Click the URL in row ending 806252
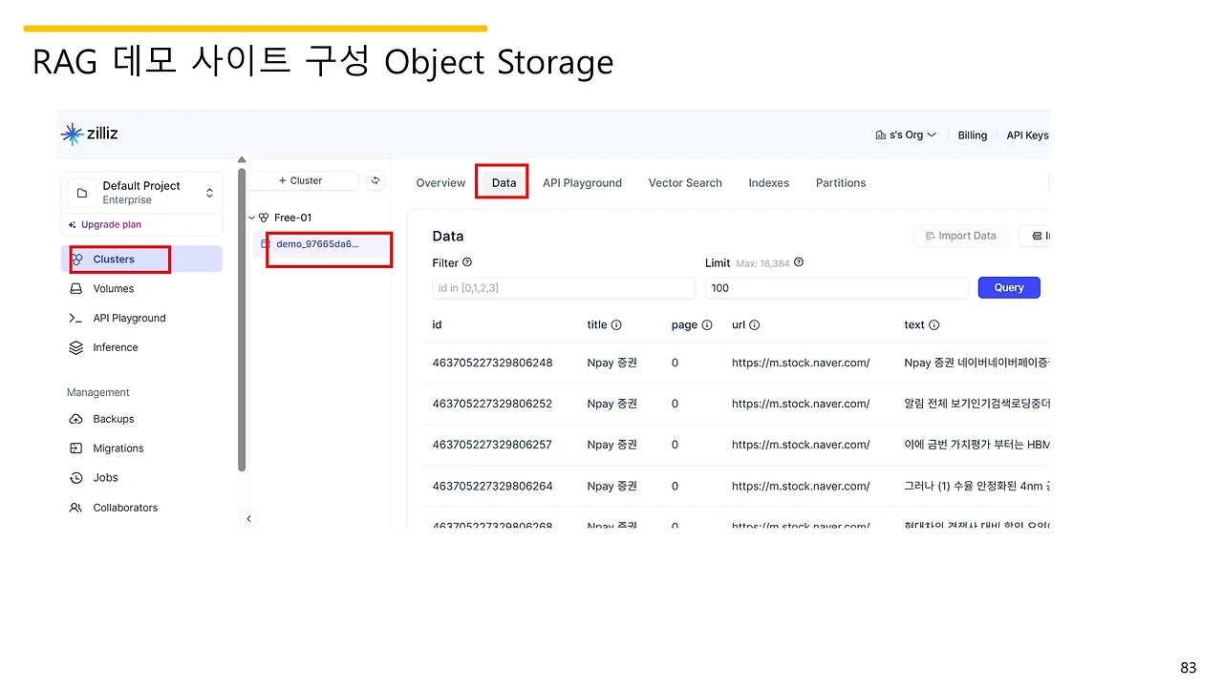This screenshot has width=1223, height=687. pyautogui.click(x=801, y=405)
